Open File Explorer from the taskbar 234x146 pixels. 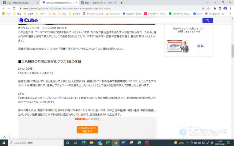[91, 143]
